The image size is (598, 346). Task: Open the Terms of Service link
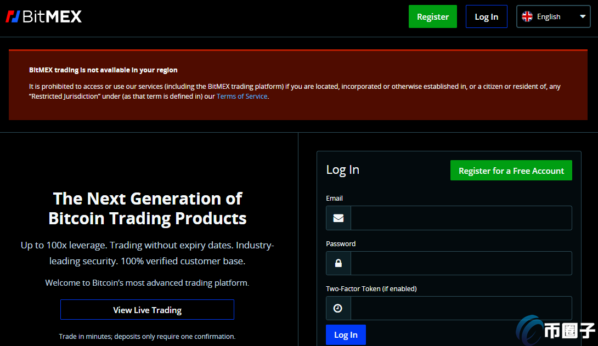[242, 97]
